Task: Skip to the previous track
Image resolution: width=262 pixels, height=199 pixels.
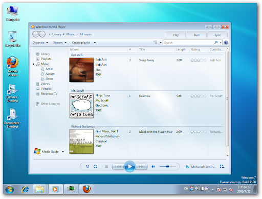Action: point(118,167)
